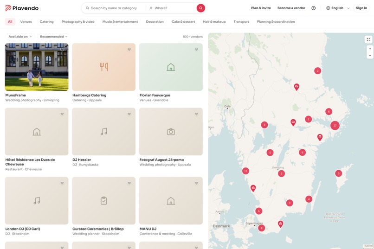Image resolution: width=374 pixels, height=249 pixels.
Task: Select the Decoration tab
Action: point(155,22)
